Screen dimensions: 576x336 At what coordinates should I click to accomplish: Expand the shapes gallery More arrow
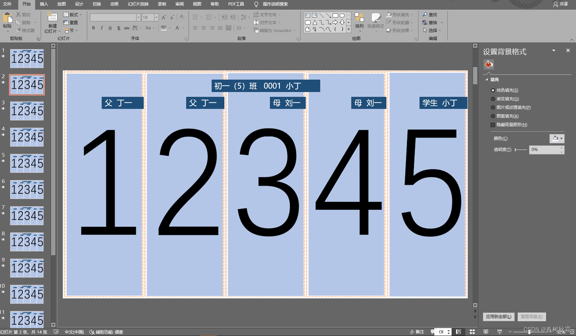348,30
